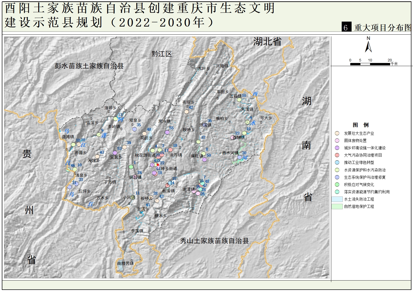Screen dimensions: 413x292
Task: Click the 浪坪乡 label
Action: click(x=110, y=108)
